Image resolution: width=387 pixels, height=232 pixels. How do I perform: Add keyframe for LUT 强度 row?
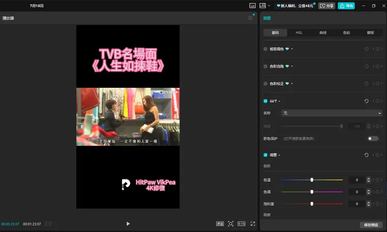[378, 126]
